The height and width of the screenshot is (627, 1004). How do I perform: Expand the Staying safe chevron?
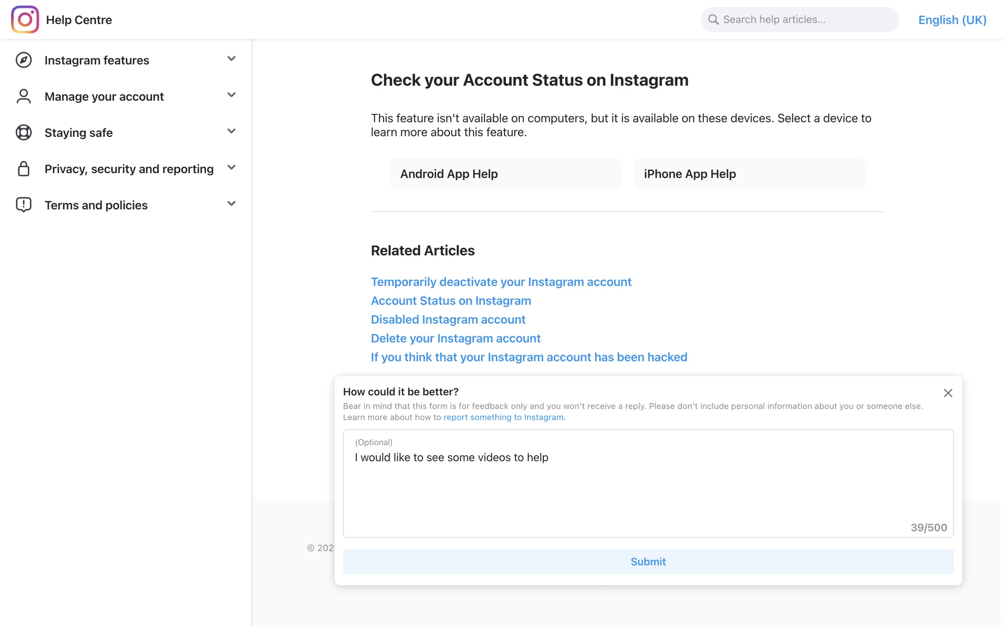pyautogui.click(x=231, y=131)
